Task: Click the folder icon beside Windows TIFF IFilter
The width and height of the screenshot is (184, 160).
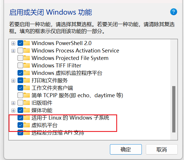Action: tap(27, 65)
